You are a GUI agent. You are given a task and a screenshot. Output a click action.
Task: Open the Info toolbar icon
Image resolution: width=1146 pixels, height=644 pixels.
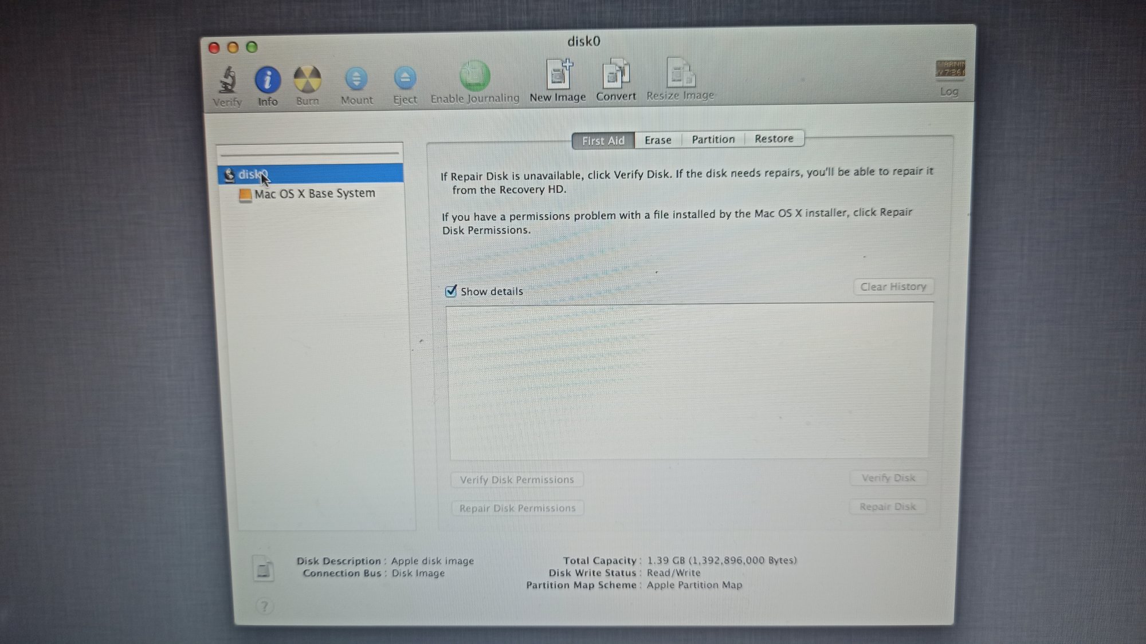pos(268,80)
